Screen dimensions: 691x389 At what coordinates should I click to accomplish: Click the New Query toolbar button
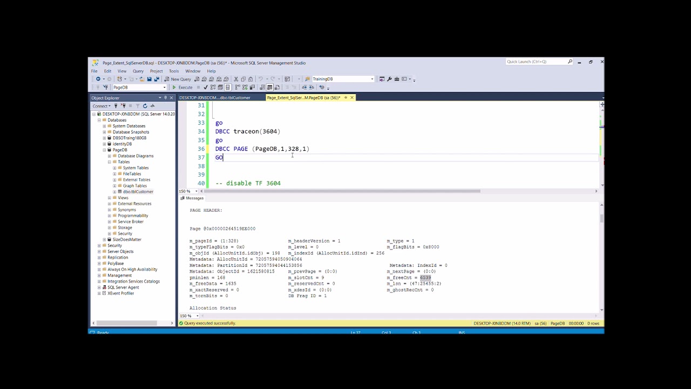pos(178,79)
